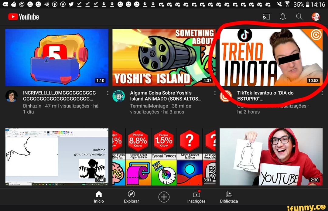This screenshot has width=328, height=211.
Task: Open the search magnifier icon
Action: tap(299, 16)
